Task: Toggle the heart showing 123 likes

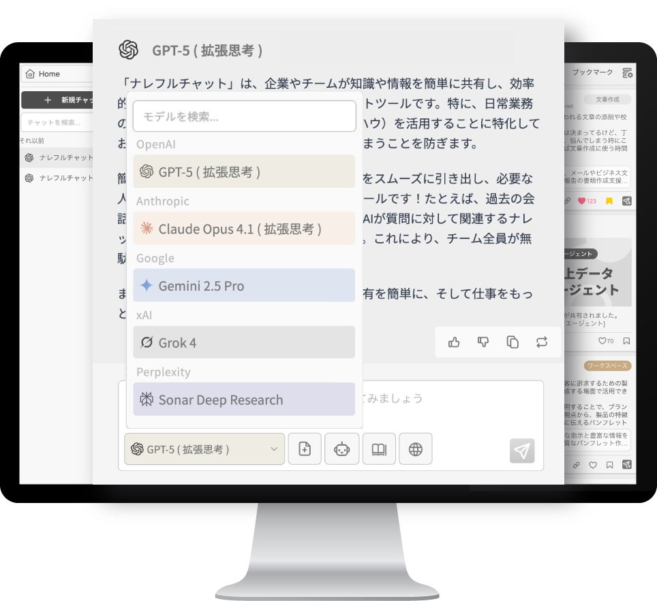Action: 581,201
